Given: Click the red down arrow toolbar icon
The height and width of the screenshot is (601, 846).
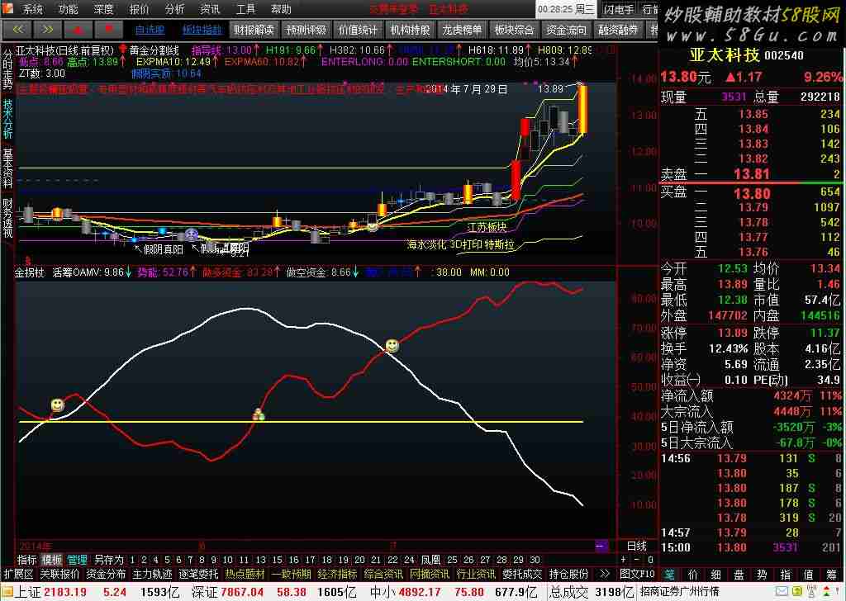Looking at the screenshot, I should [x=107, y=30].
